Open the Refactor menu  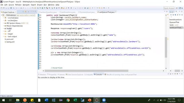pyautogui.click(x=18, y=5)
